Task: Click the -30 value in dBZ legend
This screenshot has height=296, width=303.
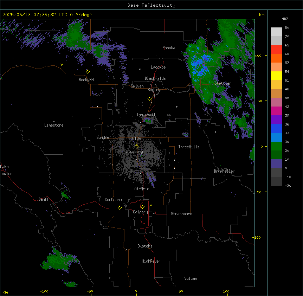Action: [288, 186]
